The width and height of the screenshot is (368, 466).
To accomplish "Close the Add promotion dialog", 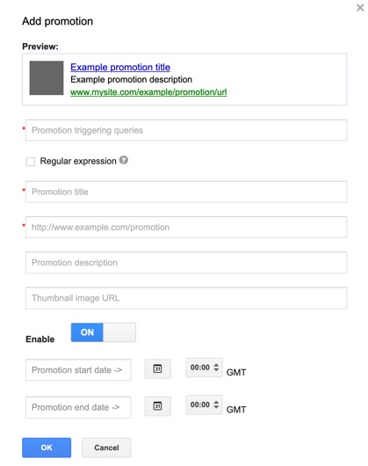I will click(x=360, y=8).
